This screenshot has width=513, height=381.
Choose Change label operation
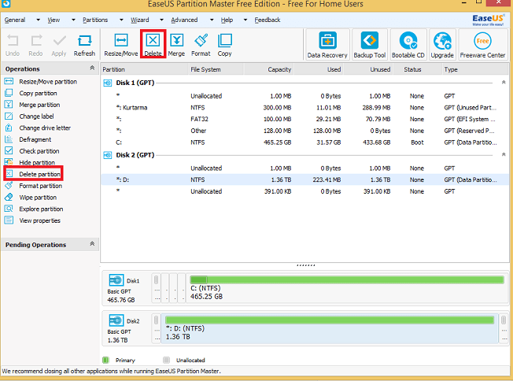pyautogui.click(x=29, y=117)
